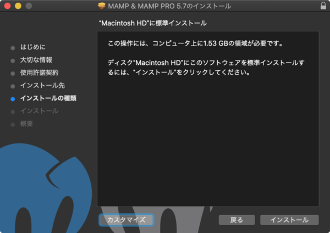Screen dimensions: 330x233
Task: Select the インストールの種類 step in sidebar
Action: [x=48, y=98]
